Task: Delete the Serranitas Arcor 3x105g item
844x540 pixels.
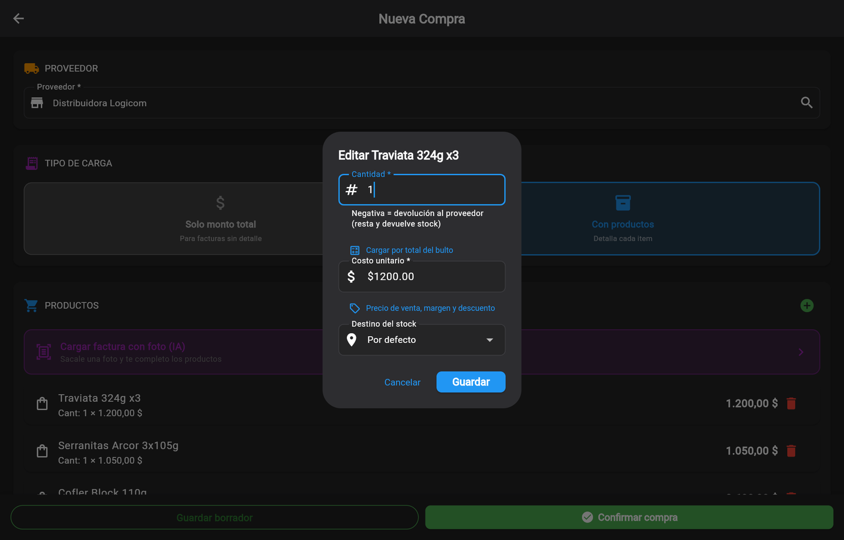Action: [791, 451]
